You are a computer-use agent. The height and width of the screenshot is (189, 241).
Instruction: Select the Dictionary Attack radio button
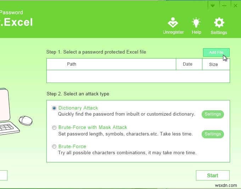coord(54,108)
